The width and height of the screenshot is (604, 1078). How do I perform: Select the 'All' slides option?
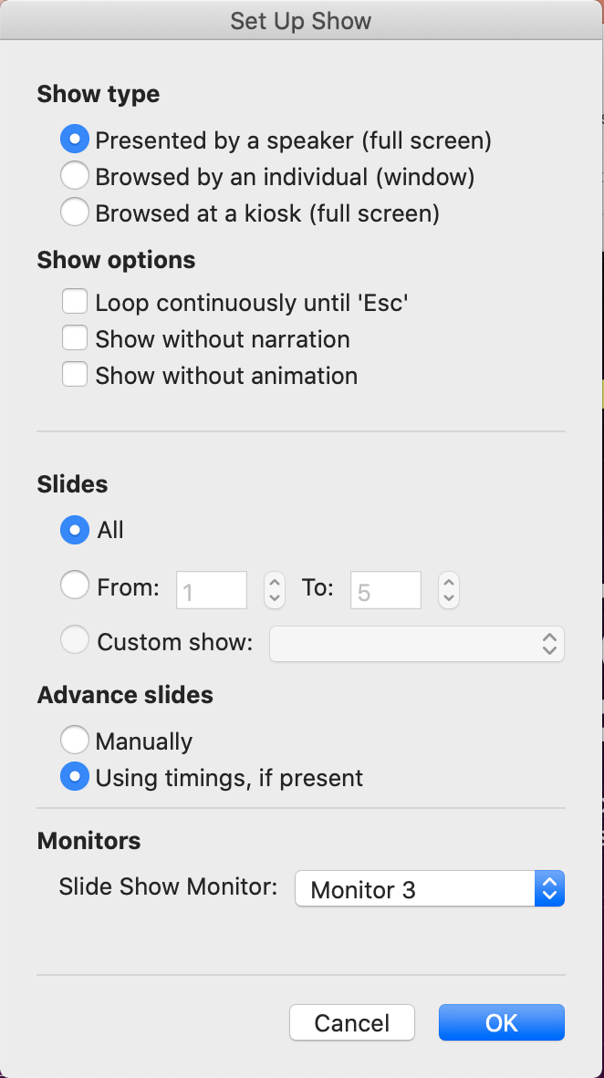75,530
